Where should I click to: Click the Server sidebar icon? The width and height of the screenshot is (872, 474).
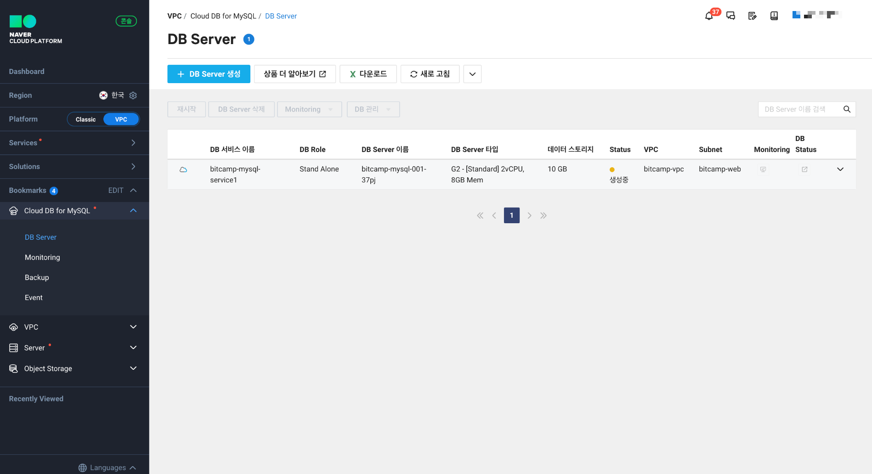[14, 348]
